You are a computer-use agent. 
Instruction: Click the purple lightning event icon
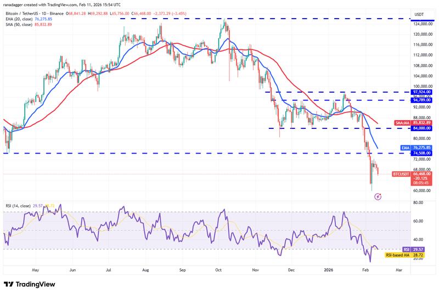[x=377, y=196]
